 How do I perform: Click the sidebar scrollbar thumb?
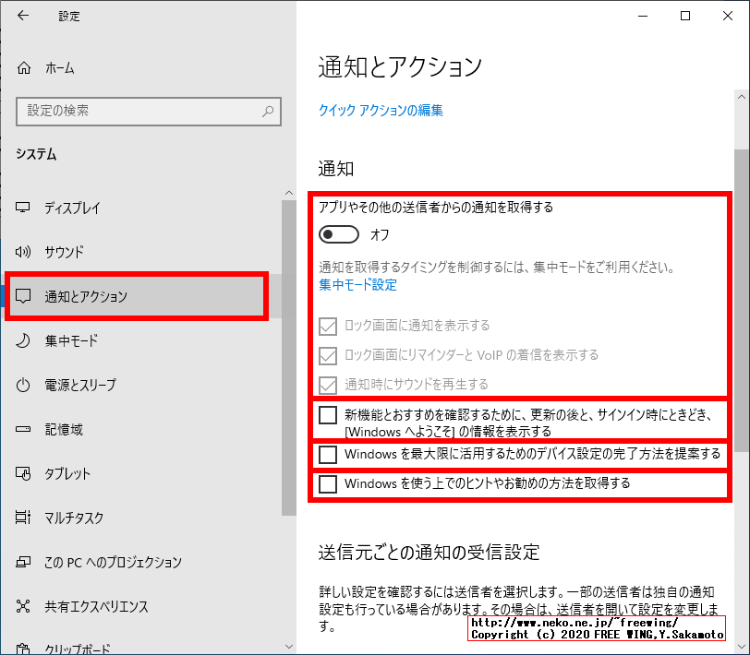tap(289, 357)
